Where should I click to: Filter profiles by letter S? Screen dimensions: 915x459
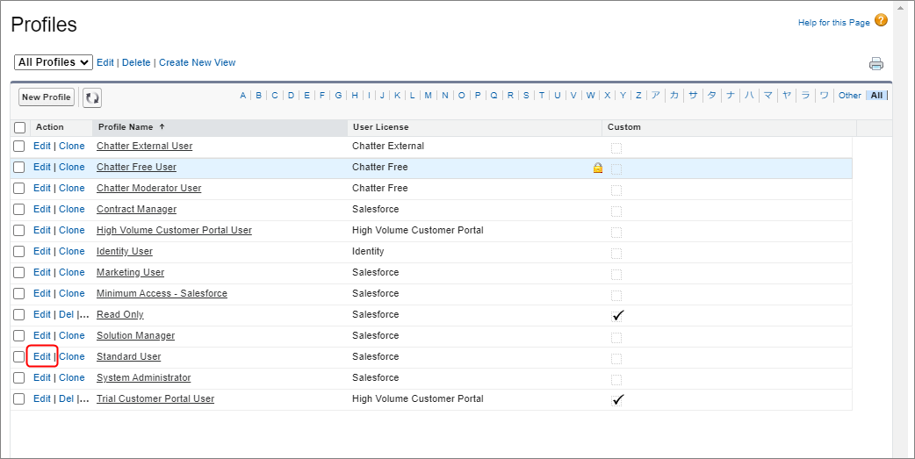(x=526, y=96)
